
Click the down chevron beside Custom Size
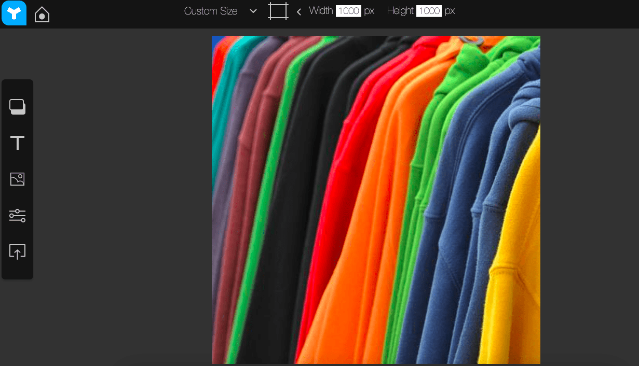[x=253, y=11]
